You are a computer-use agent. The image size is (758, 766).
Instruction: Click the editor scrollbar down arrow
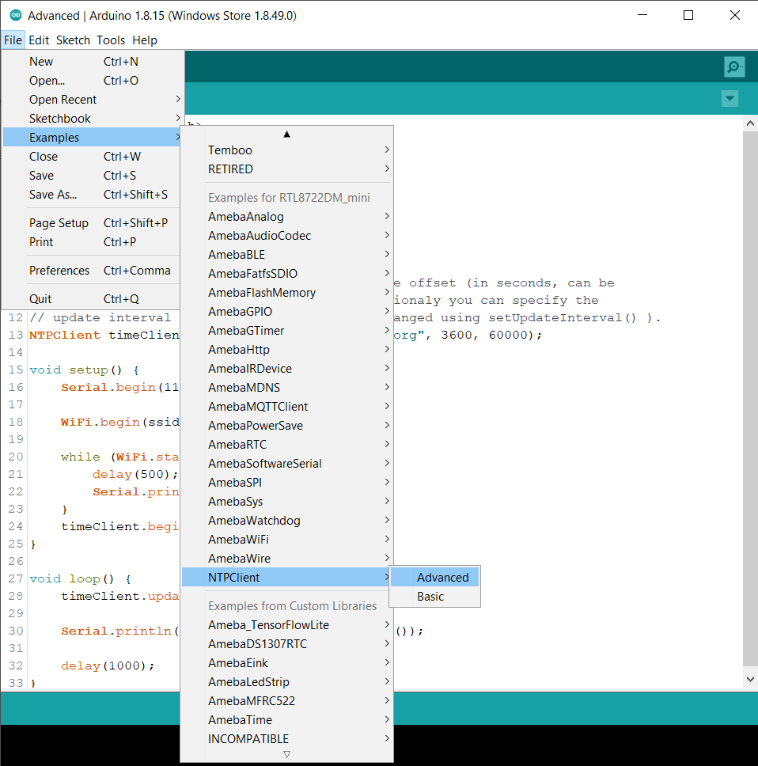coord(750,680)
